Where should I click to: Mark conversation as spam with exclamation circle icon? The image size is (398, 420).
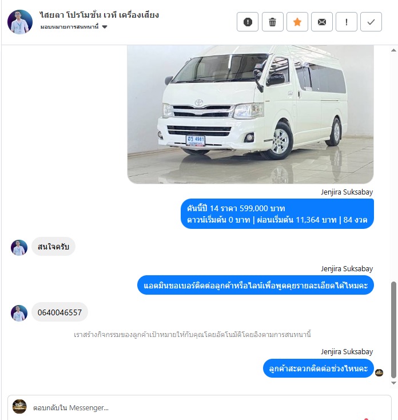pyautogui.click(x=247, y=22)
